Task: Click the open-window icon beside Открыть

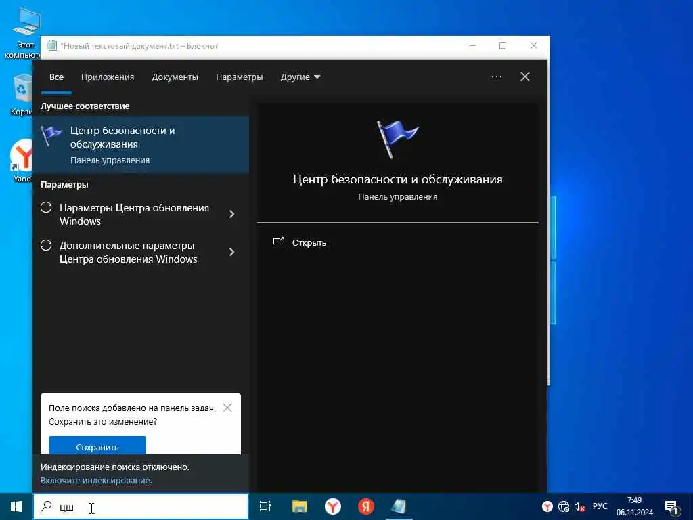Action: (x=278, y=242)
